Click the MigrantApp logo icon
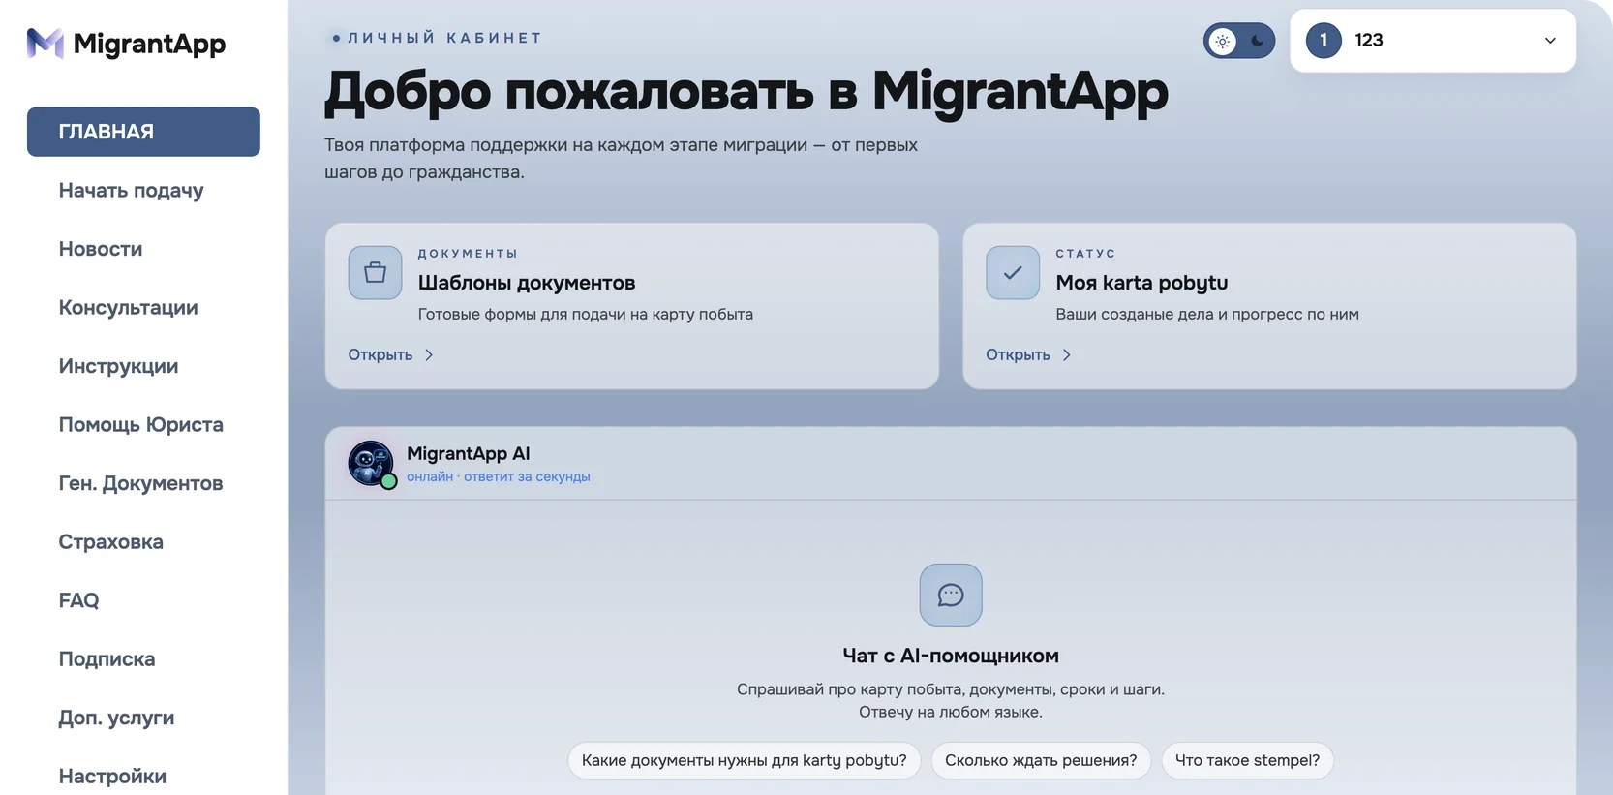 coord(46,43)
